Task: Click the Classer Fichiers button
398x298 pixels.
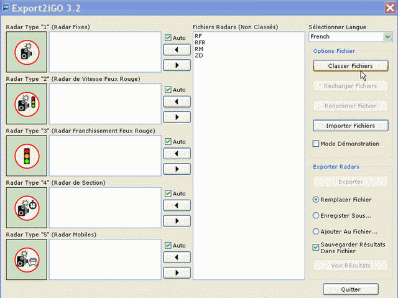Action: (350, 65)
